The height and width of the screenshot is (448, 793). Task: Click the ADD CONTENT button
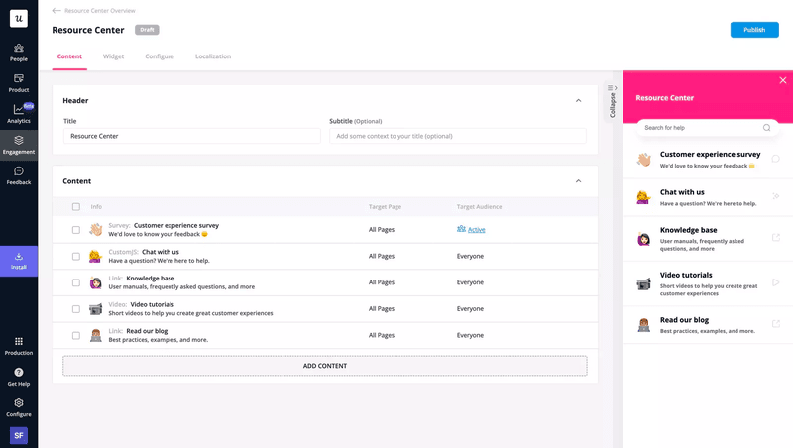tap(325, 366)
